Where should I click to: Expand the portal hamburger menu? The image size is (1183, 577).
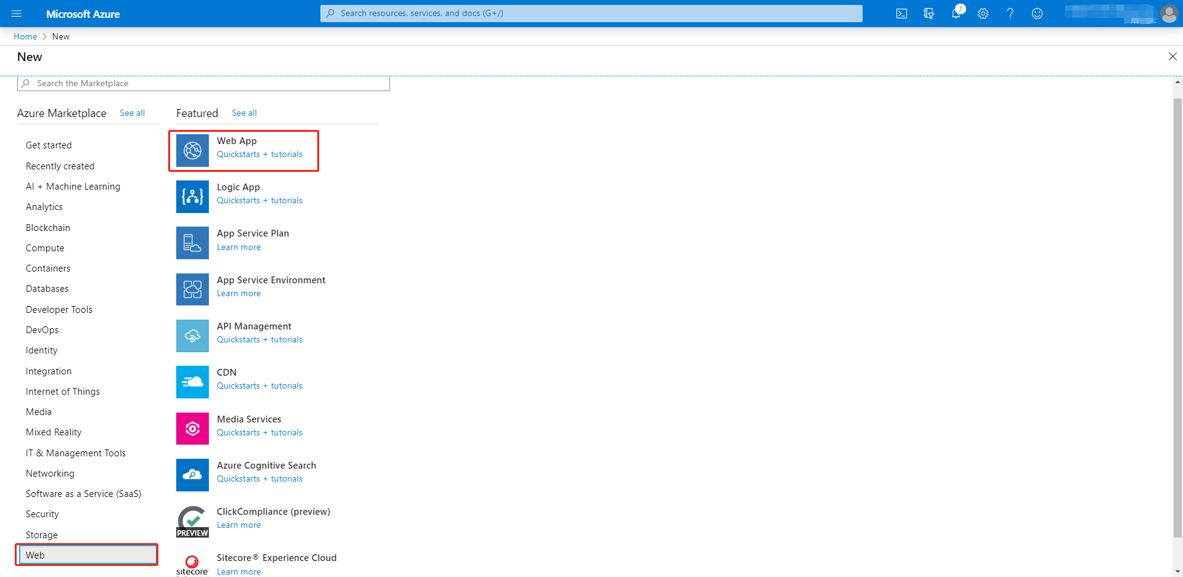17,14
